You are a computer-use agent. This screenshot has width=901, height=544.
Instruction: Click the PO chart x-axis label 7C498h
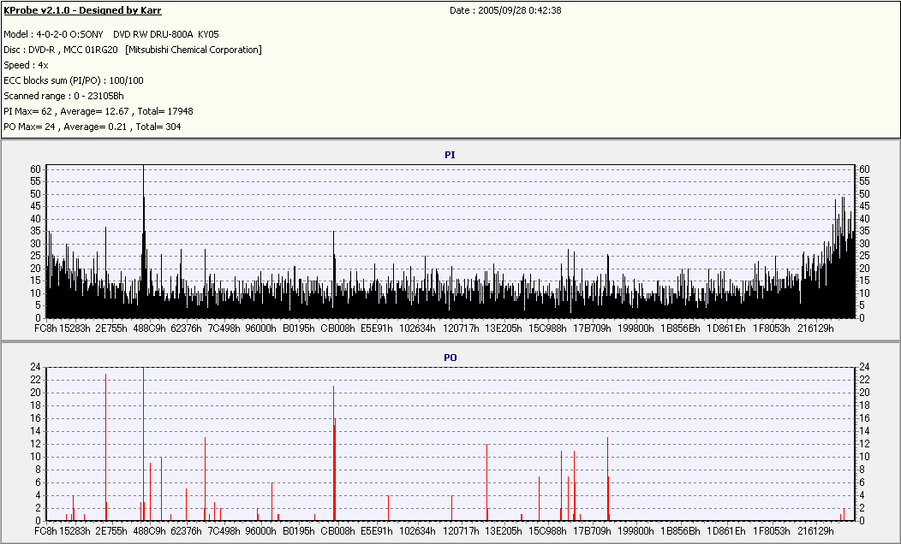(x=224, y=531)
